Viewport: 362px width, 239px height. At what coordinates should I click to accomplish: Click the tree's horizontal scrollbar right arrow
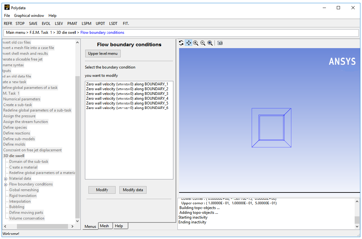(72, 226)
